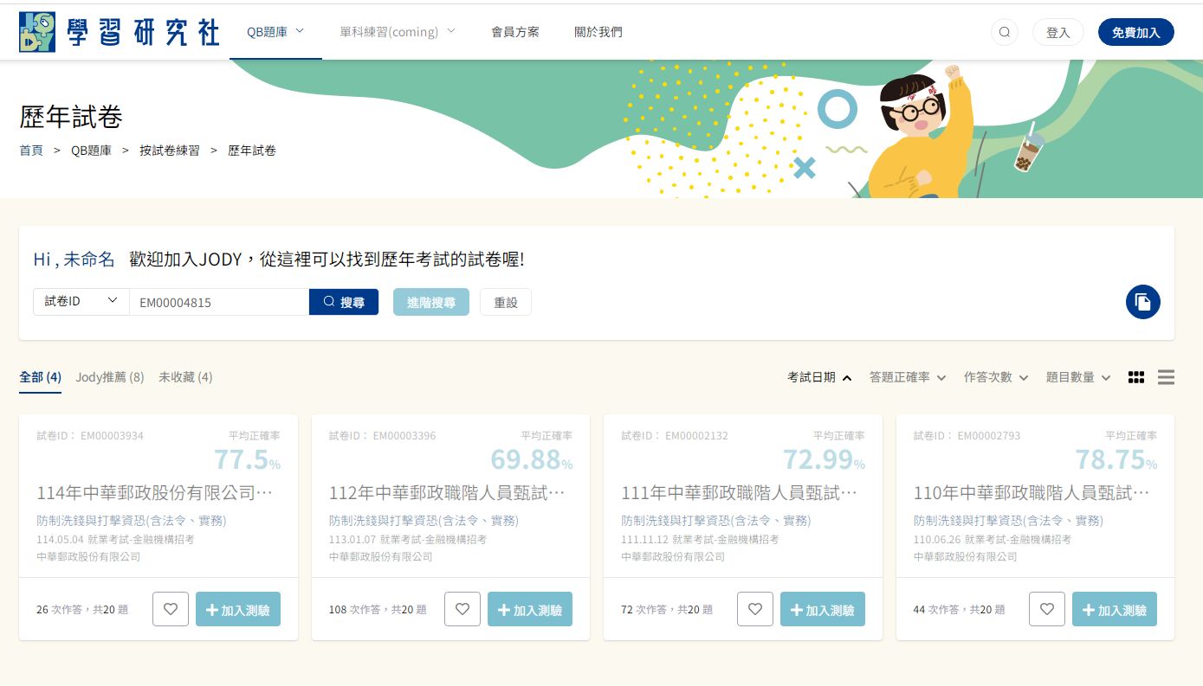This screenshot has width=1203, height=686.
Task: Toggle favorite heart on 111年 exam card
Action: (754, 609)
